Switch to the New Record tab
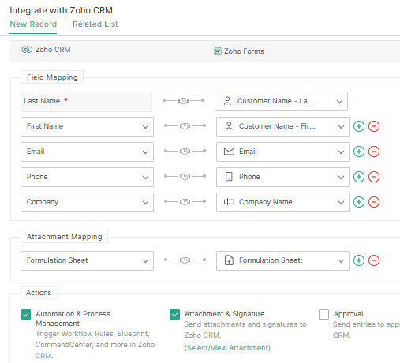 pos(33,24)
